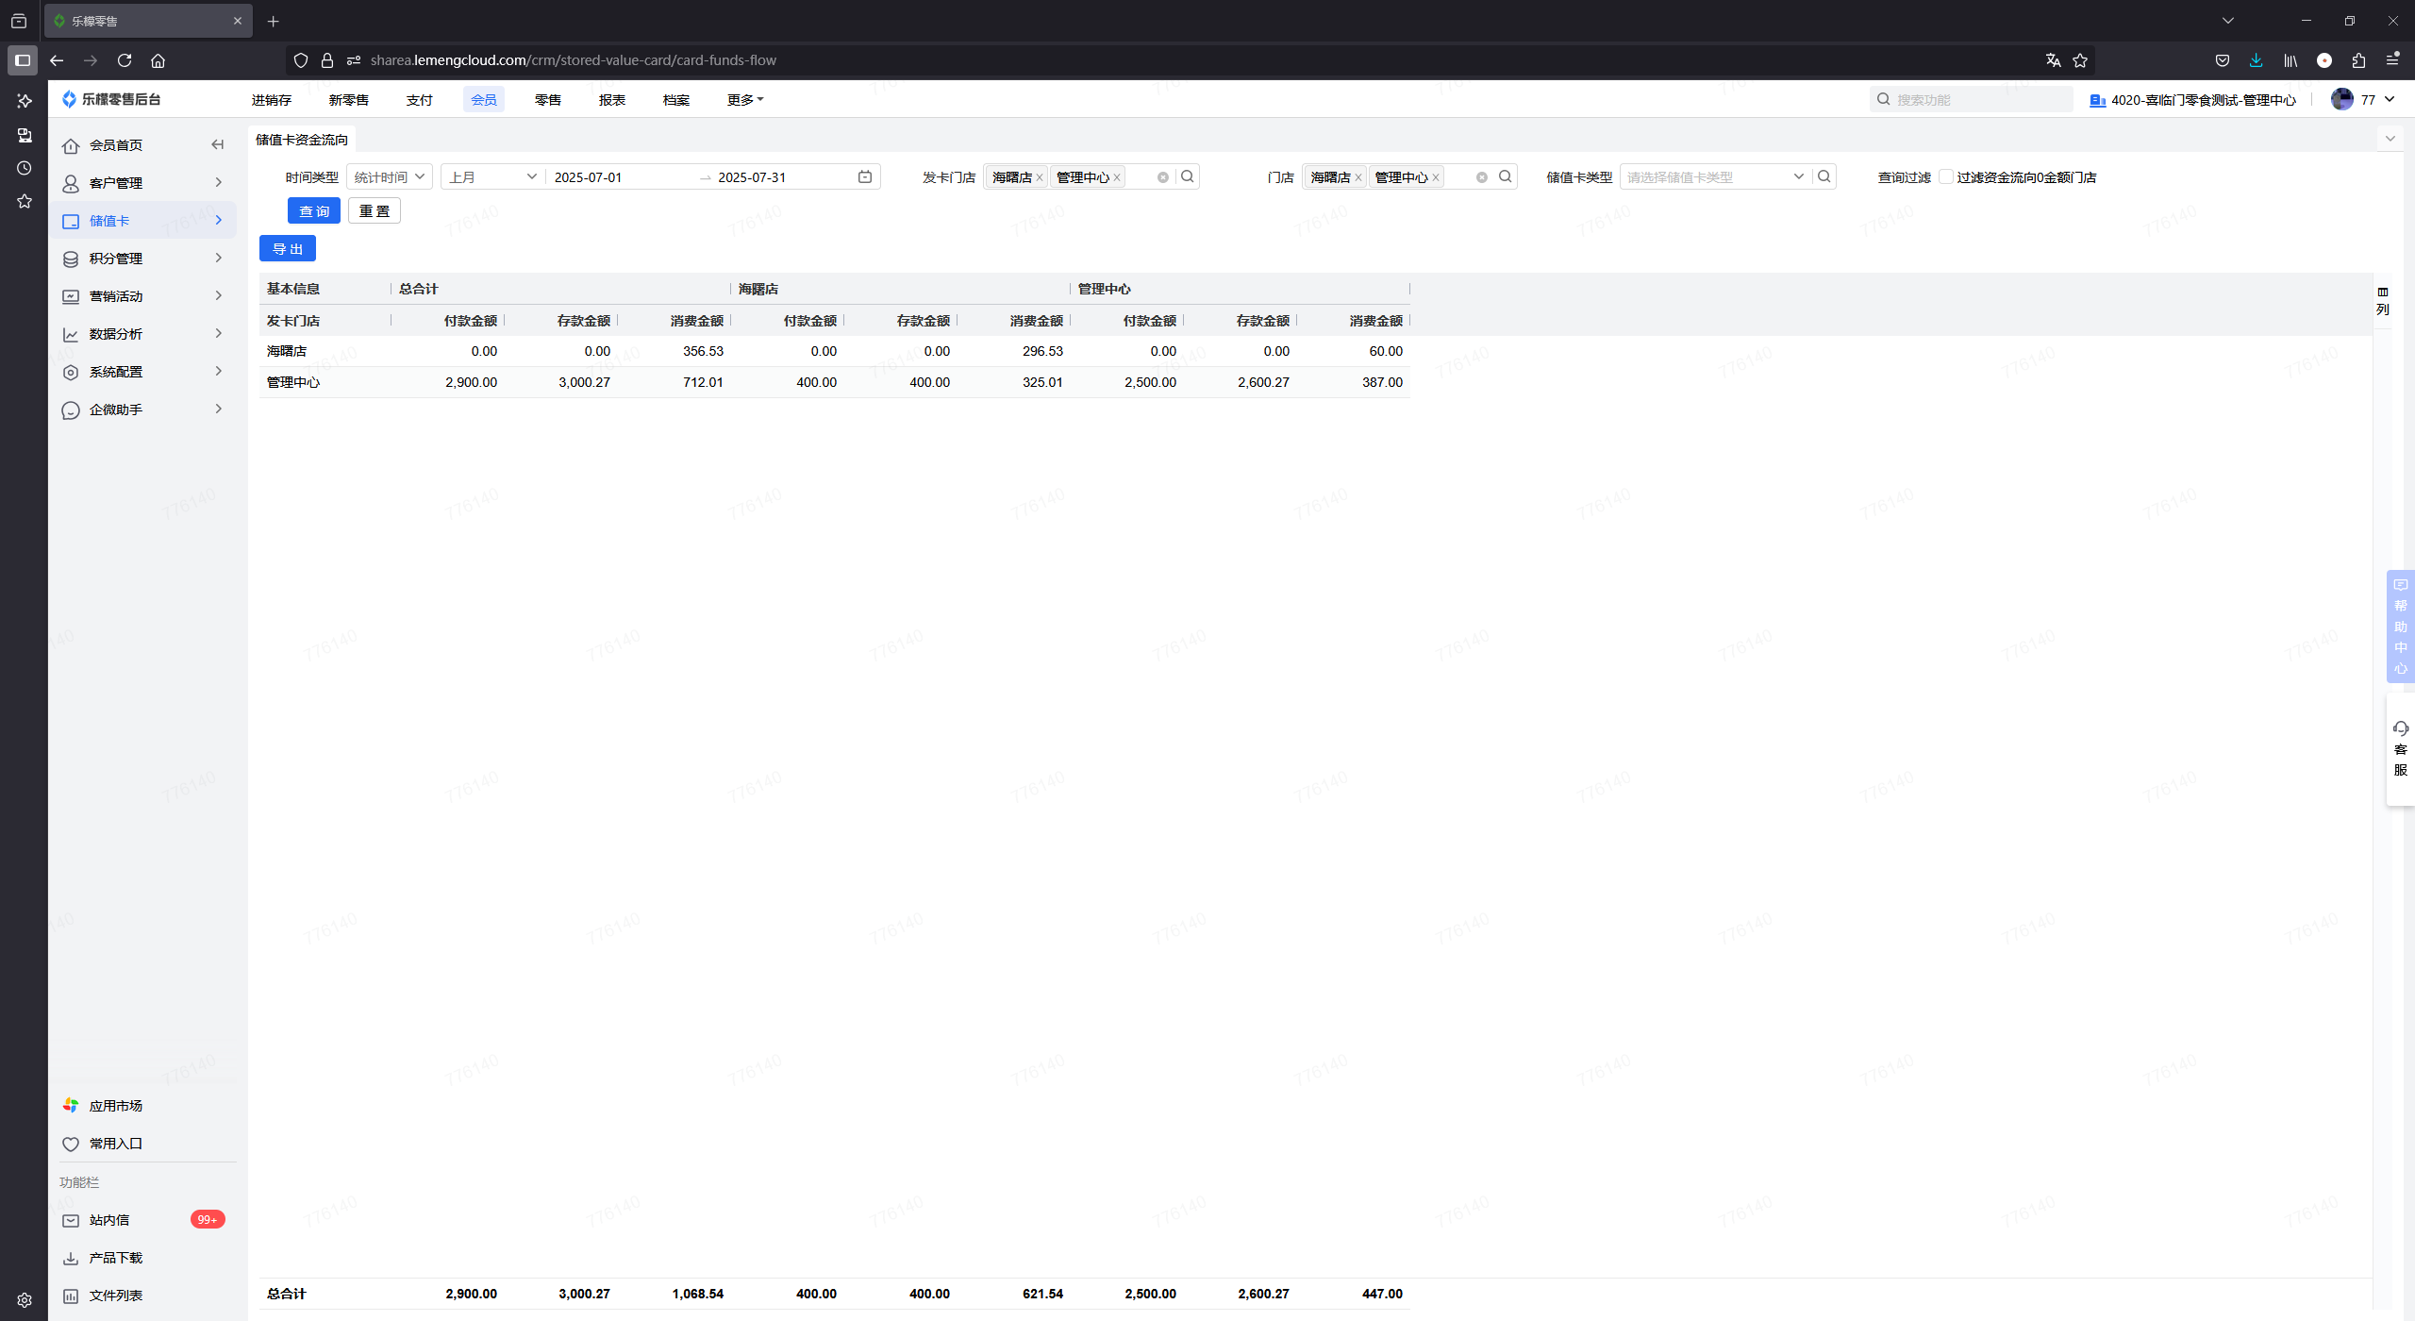The image size is (2415, 1321).
Task: Search 发卡门店 with magnifier icon
Action: (1188, 176)
